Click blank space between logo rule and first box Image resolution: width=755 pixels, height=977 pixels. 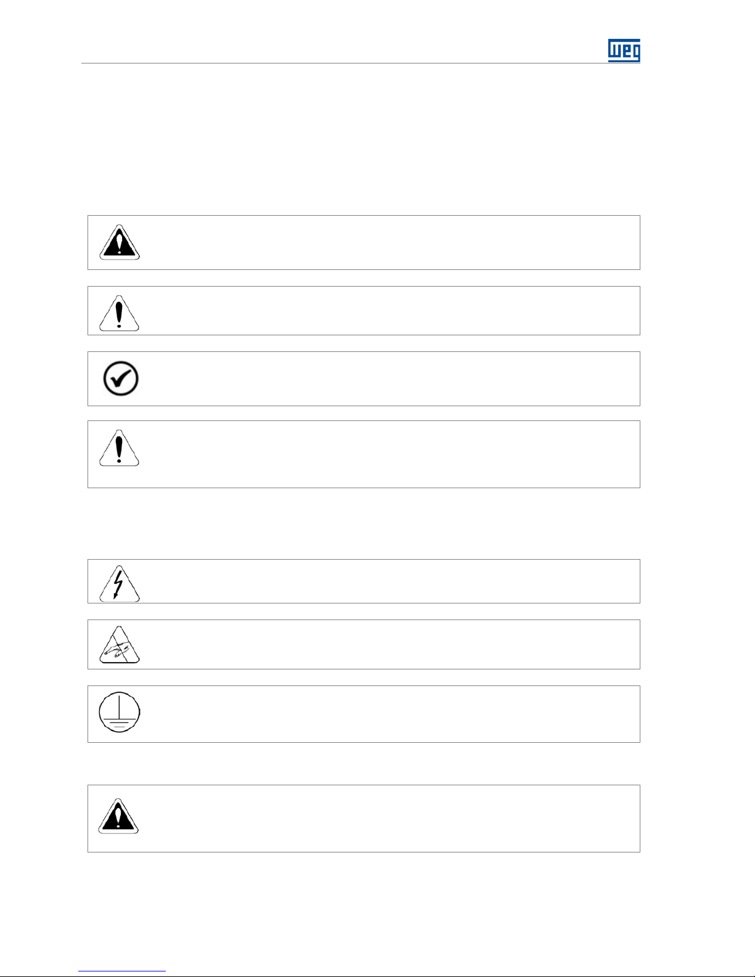(x=364, y=139)
